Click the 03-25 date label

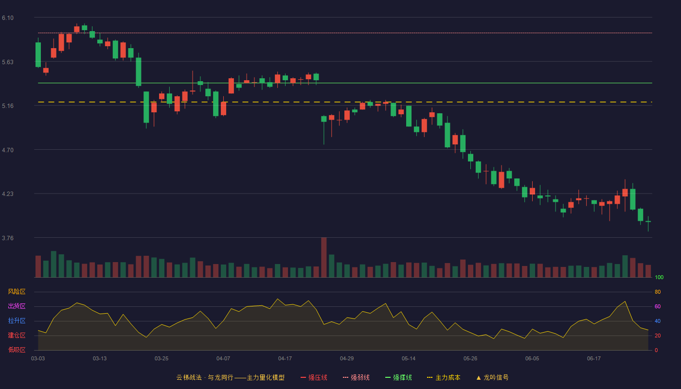point(161,358)
